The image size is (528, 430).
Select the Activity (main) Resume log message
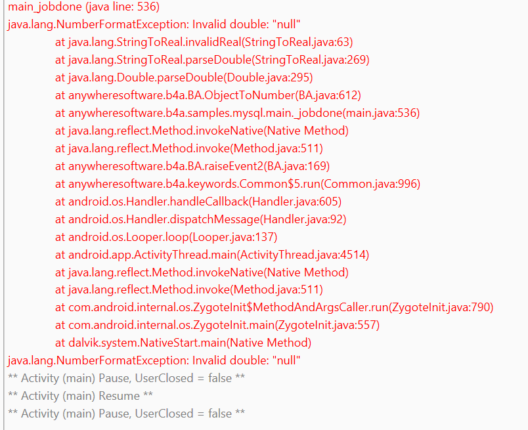80,396
